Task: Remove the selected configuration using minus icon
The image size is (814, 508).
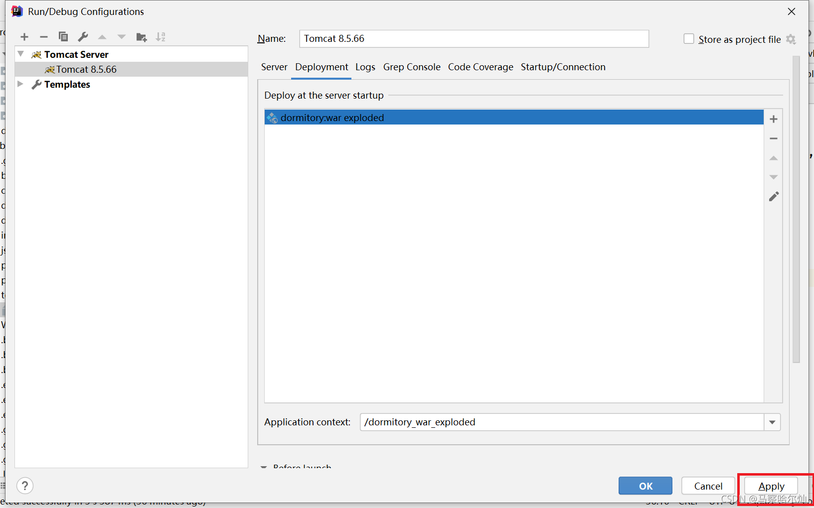Action: [x=44, y=37]
